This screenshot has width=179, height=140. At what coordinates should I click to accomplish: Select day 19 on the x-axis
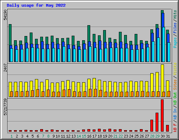coord(105,136)
